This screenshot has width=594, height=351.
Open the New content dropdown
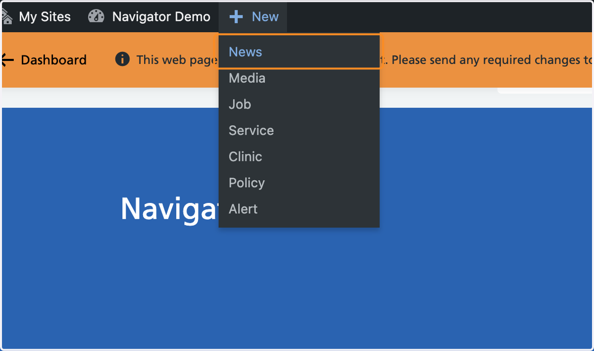click(253, 17)
